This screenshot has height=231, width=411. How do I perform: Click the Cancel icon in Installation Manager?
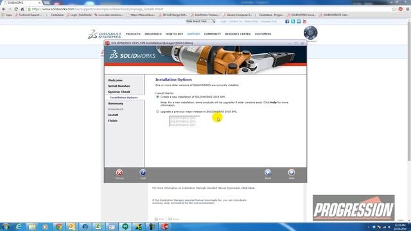[x=119, y=173]
